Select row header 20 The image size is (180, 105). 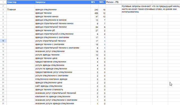pyautogui.click(x=3, y=69)
